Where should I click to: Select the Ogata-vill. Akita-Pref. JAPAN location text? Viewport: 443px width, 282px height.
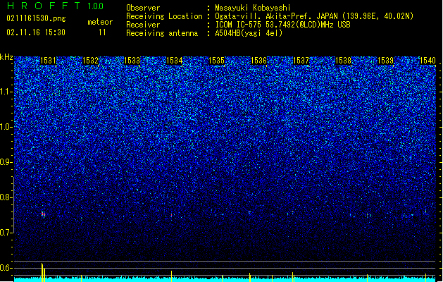[314, 16]
